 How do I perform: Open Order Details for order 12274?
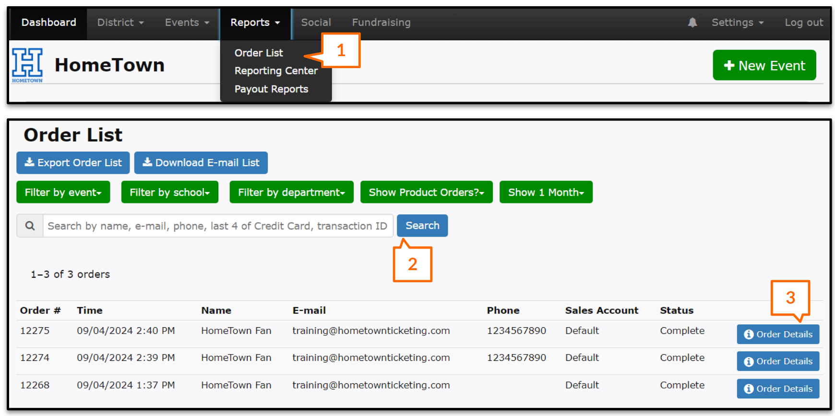click(x=777, y=361)
